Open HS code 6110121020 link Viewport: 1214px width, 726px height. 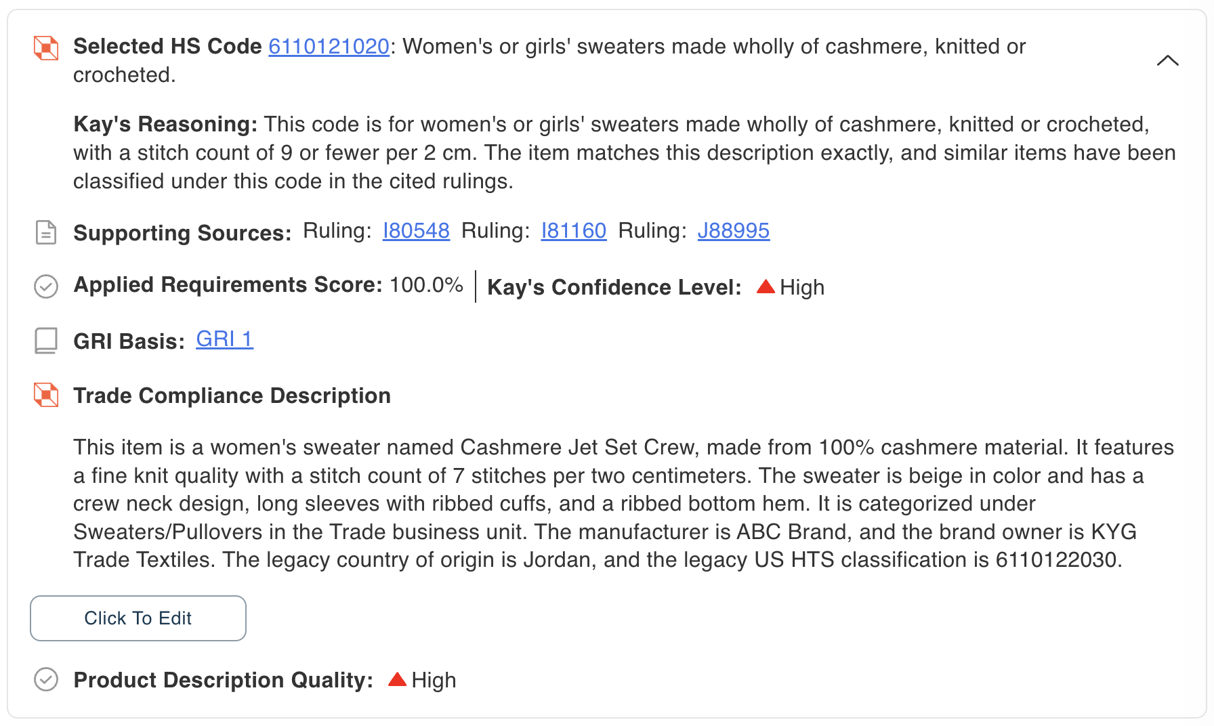pos(329,46)
